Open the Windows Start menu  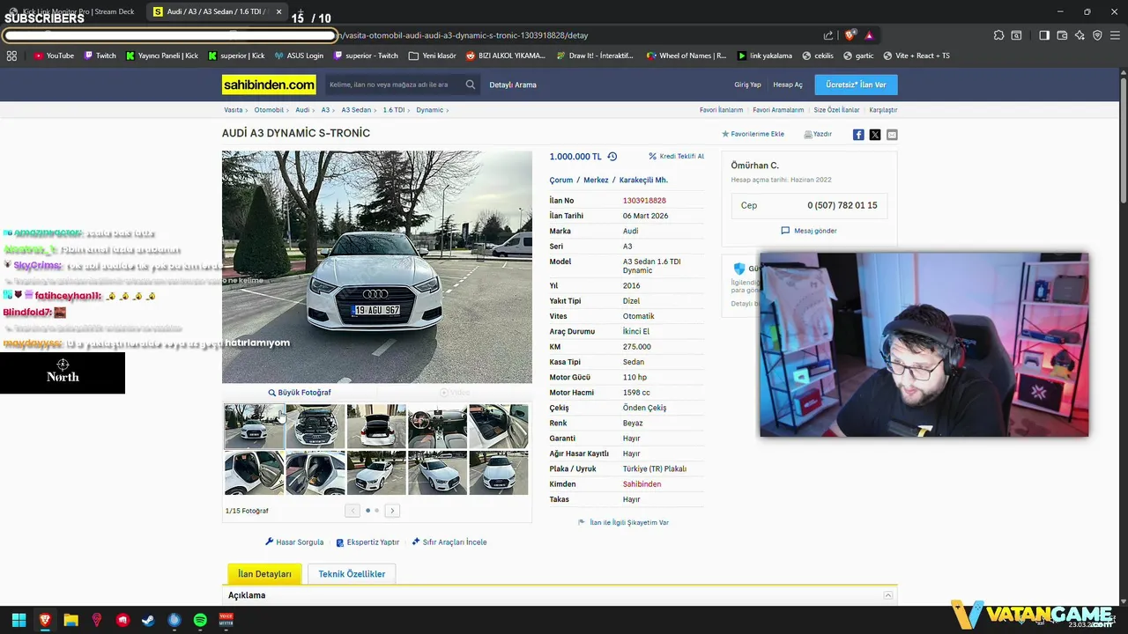tap(19, 620)
